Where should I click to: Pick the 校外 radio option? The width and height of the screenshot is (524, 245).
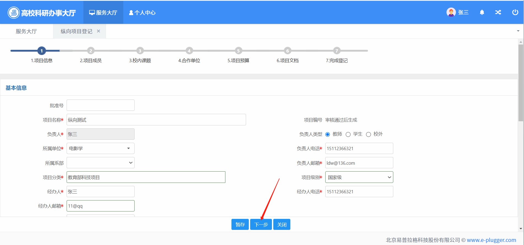[369, 134]
